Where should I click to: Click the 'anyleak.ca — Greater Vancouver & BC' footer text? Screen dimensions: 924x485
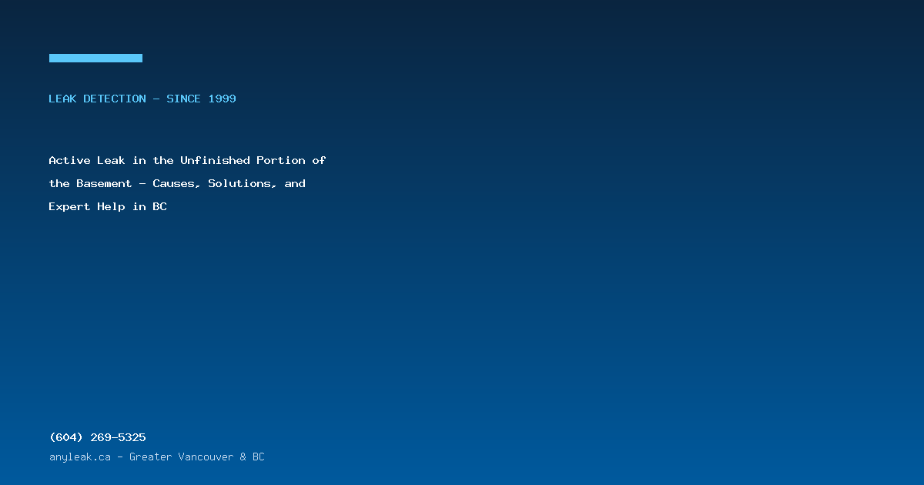(x=156, y=457)
